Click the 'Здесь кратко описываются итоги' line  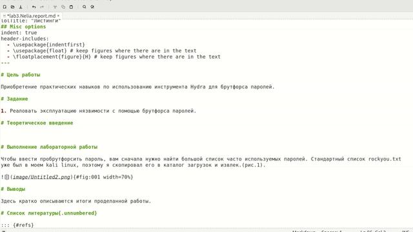click(x=76, y=201)
